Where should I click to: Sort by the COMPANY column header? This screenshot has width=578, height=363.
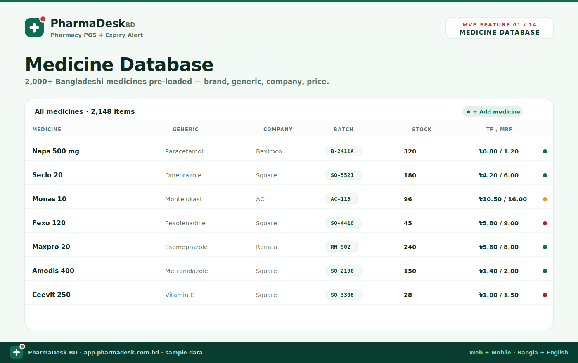pos(278,130)
